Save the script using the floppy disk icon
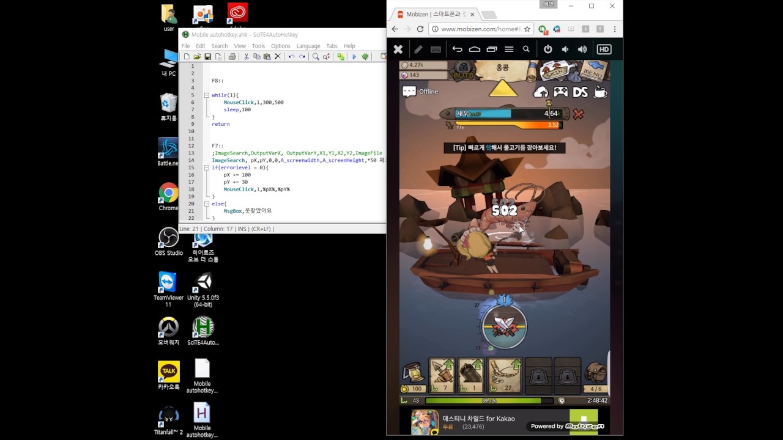 coord(207,56)
